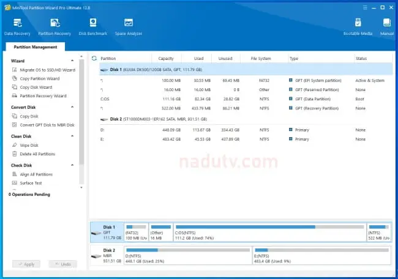Launch Copy Partition Wizard
The height and width of the screenshot is (279, 398).
coord(36,79)
